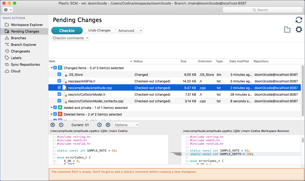This screenshot has height=181, width=305.
Task: Sort by Size column header
Action: pyautogui.click(x=189, y=61)
